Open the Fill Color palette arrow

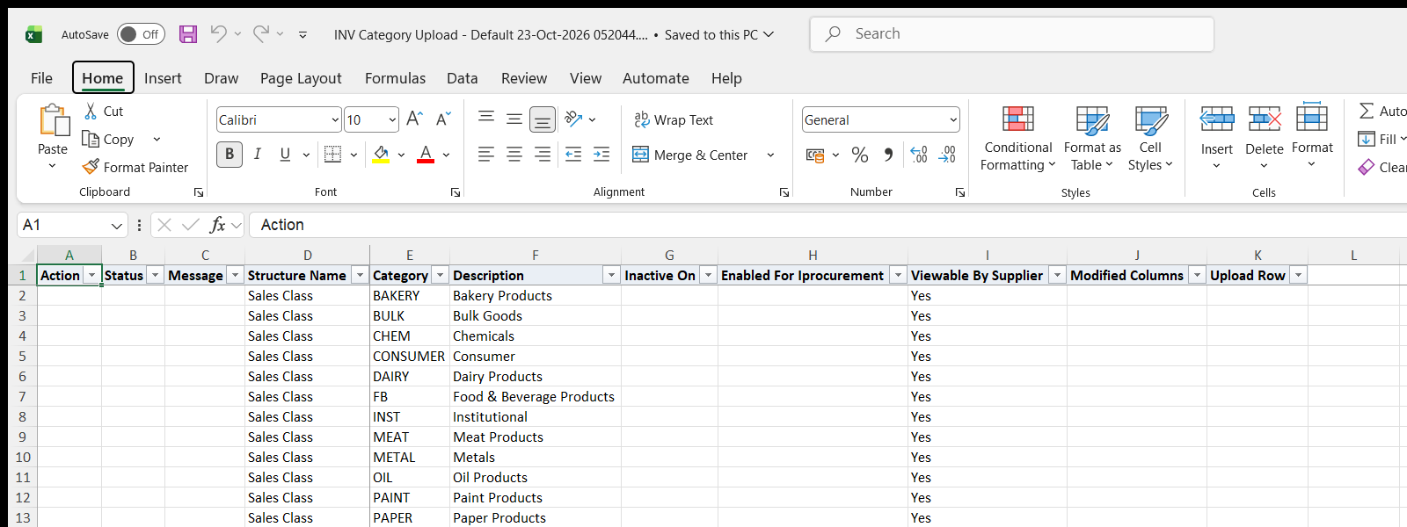401,155
